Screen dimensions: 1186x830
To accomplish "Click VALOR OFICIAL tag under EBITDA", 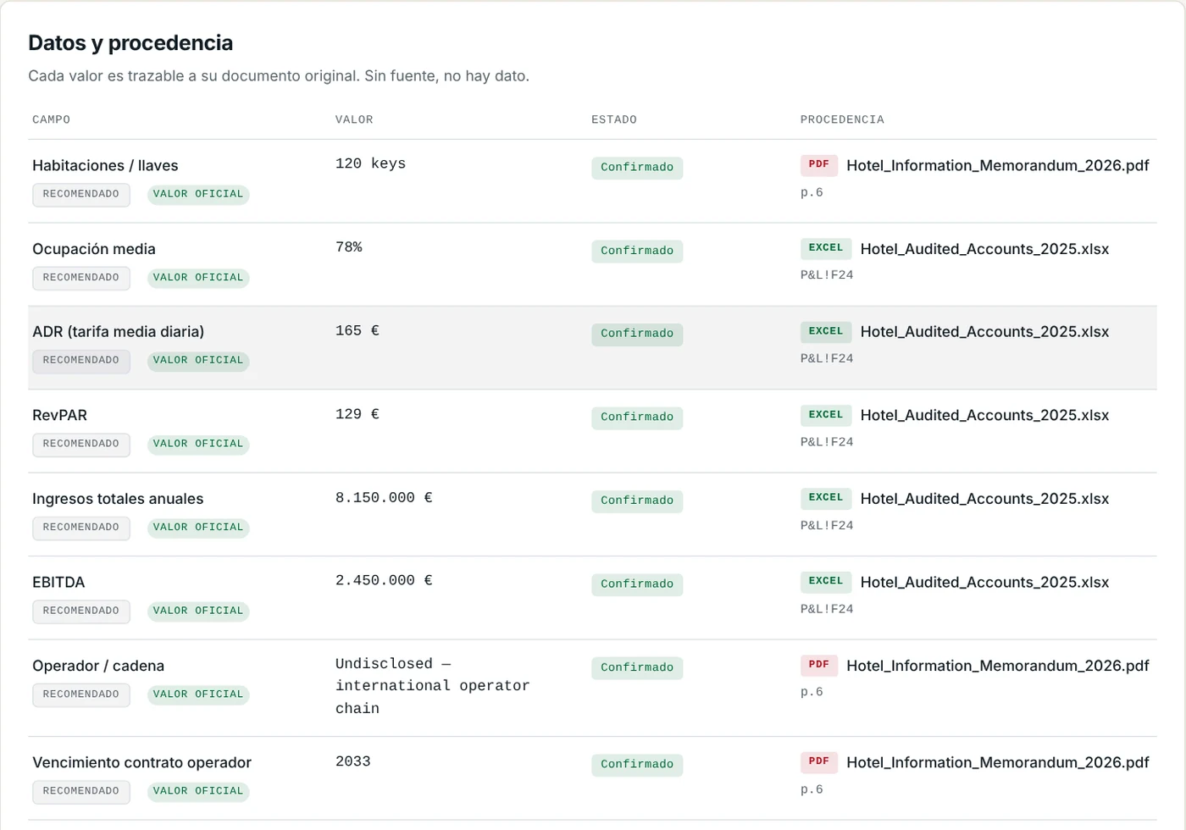I will click(x=198, y=611).
